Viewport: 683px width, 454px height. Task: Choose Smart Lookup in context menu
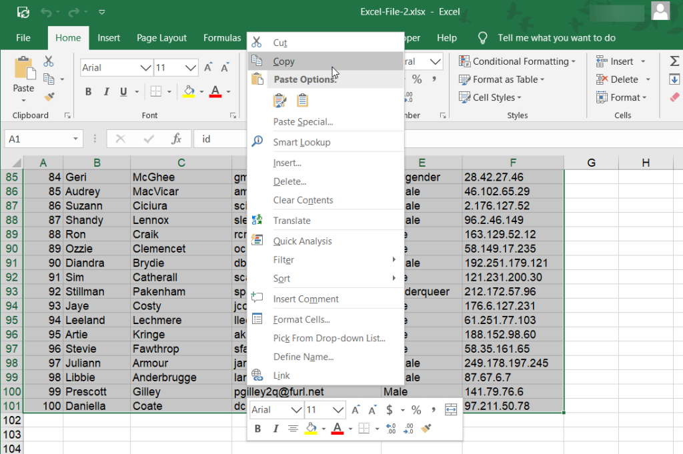click(x=325, y=143)
